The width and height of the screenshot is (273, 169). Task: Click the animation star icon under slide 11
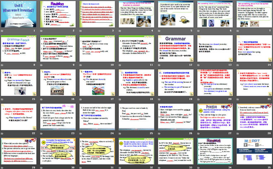pos(120,65)
